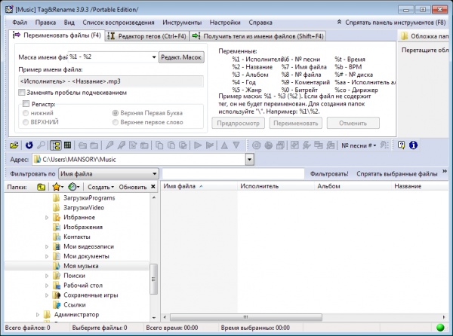
Task: Click the magnifier search toolbar icon
Action: coord(41,145)
